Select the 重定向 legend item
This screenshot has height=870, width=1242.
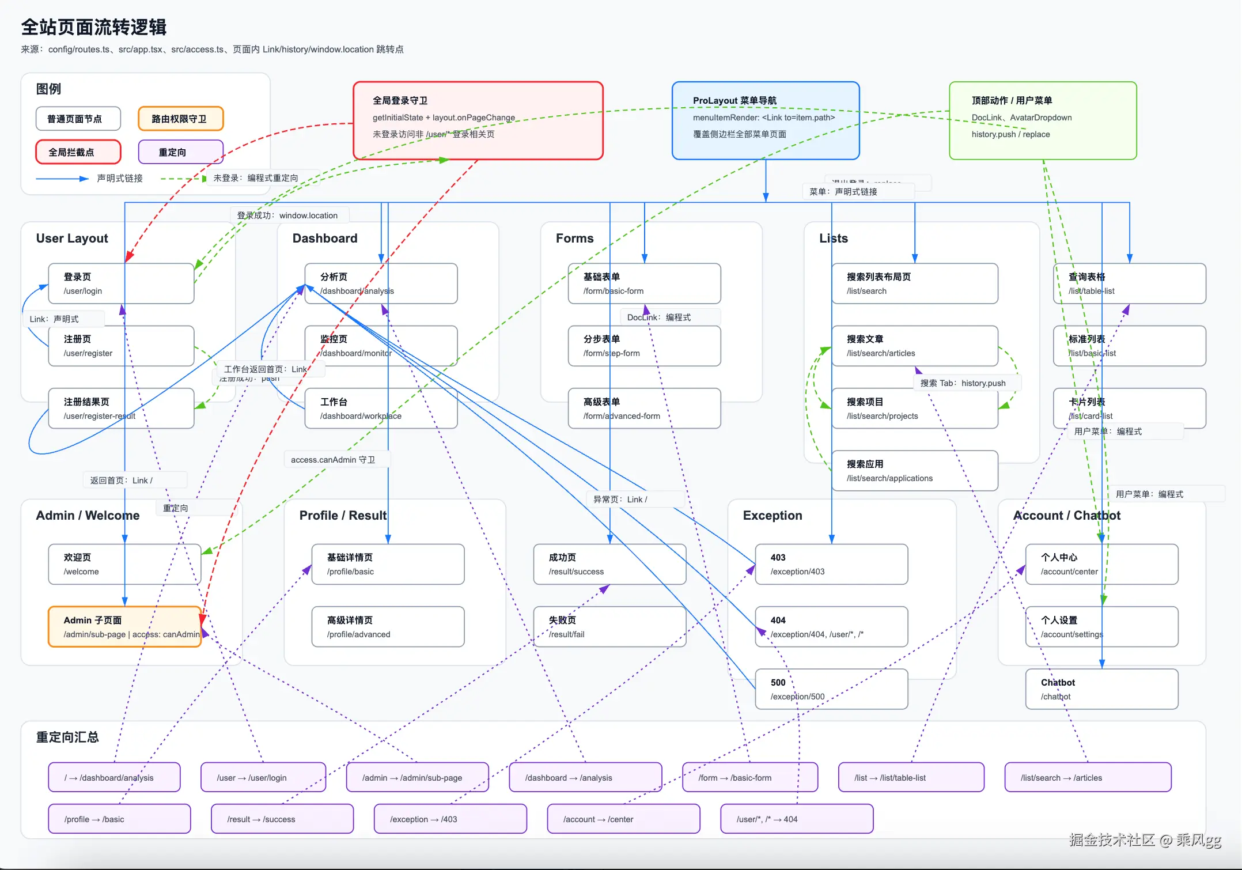coord(180,152)
